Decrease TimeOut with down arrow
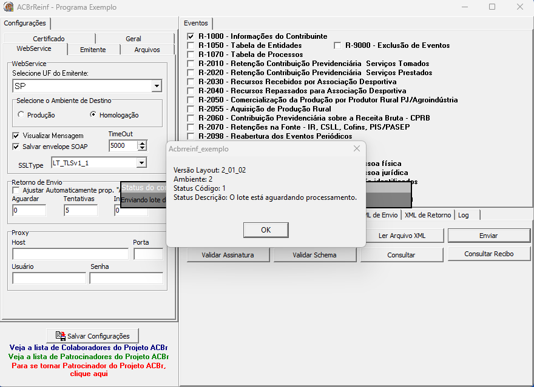The image size is (534, 387). pos(143,148)
